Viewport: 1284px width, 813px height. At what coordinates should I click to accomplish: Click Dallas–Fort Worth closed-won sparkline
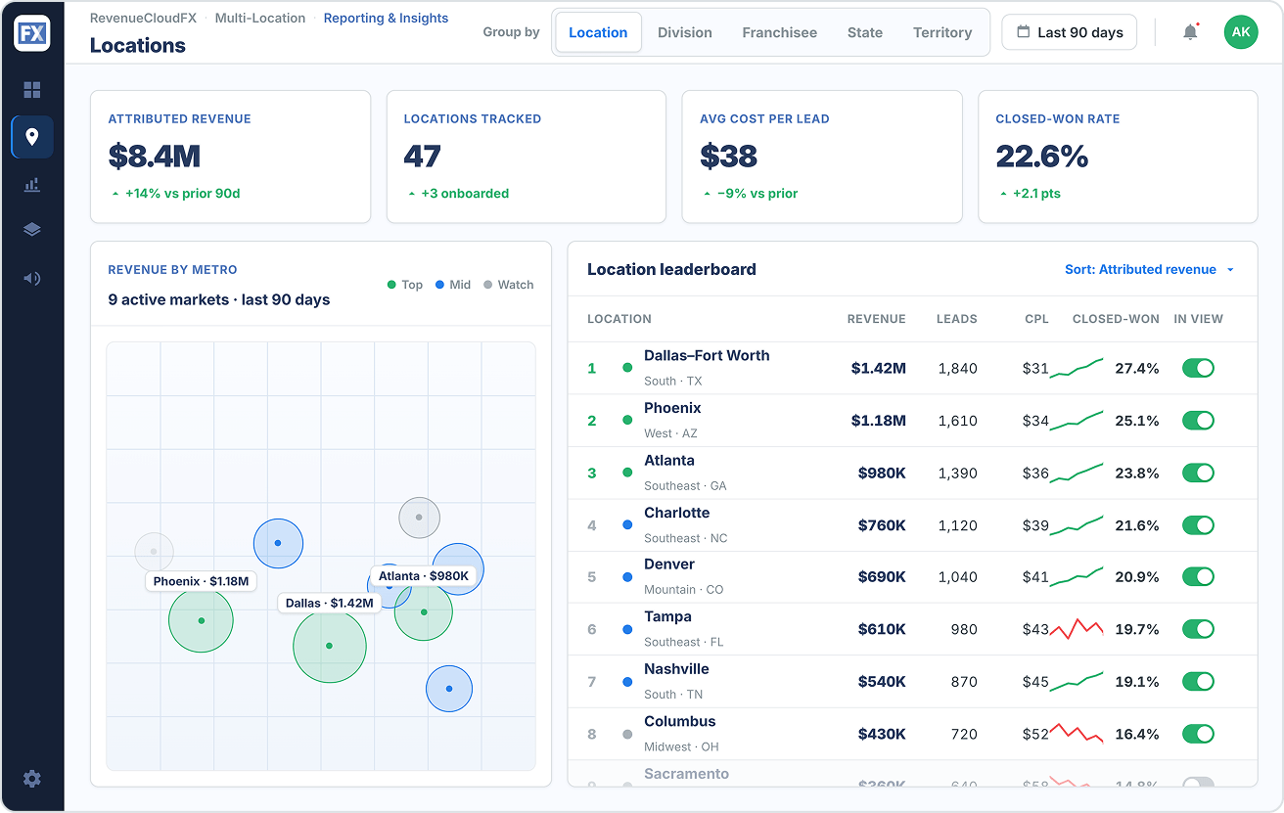point(1077,368)
